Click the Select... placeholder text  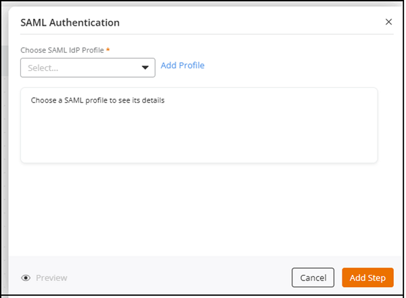(x=43, y=68)
